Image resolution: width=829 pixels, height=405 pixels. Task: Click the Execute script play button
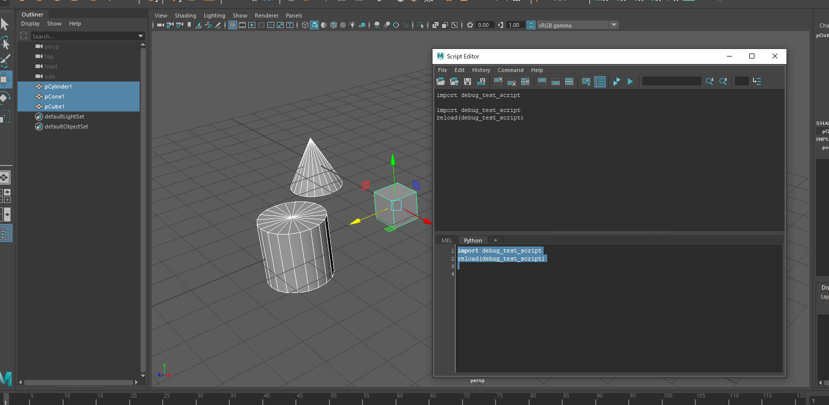630,81
